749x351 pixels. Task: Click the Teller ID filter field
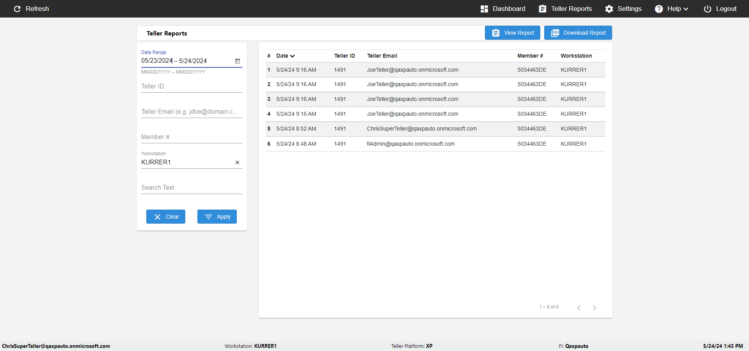coord(192,86)
